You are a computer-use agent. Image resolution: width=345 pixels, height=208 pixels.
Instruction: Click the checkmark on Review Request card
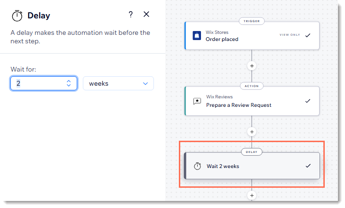tap(308, 101)
